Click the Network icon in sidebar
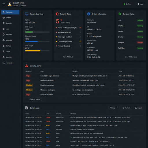Viewport: 148px width, 148px height. point(3,40)
